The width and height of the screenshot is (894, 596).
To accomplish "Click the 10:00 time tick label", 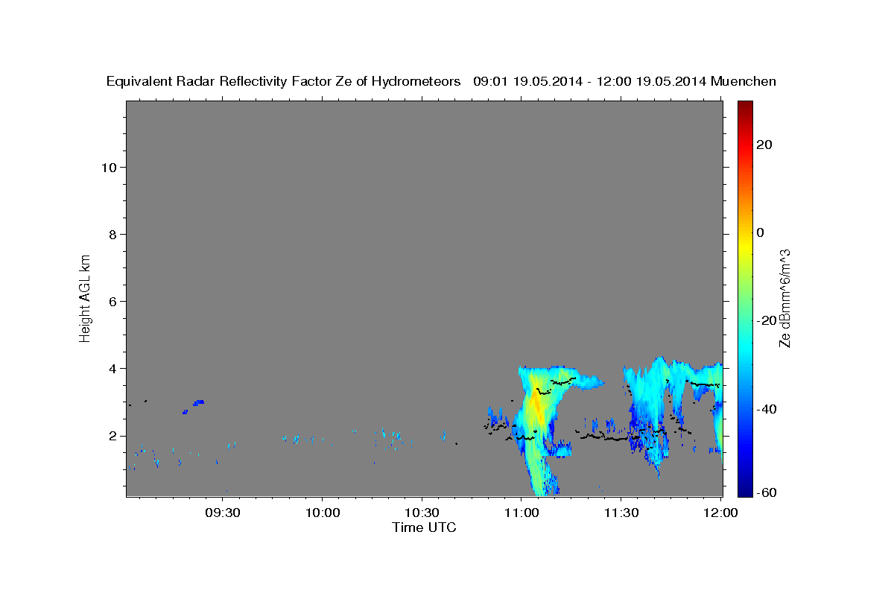I will point(323,513).
